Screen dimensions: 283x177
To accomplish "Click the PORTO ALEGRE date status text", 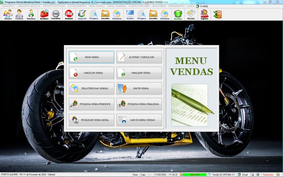I will 28,175.
